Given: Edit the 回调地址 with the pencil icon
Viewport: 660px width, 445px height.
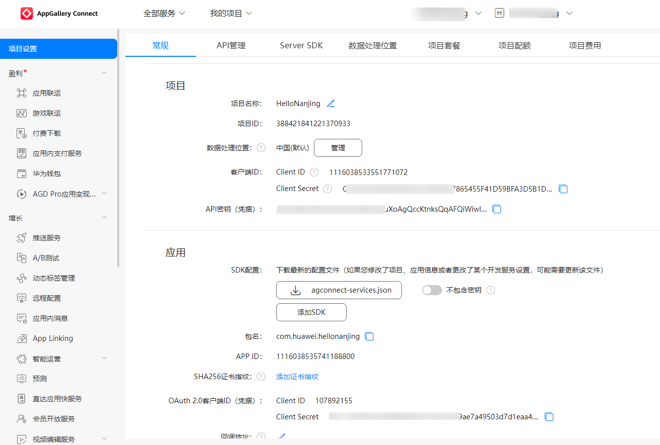Looking at the screenshot, I should (x=282, y=436).
